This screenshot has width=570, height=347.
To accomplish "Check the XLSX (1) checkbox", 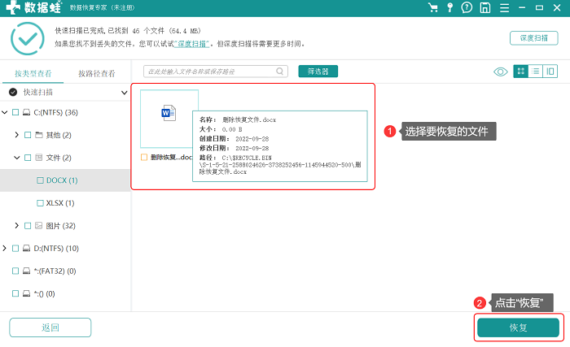I will pyautogui.click(x=40, y=203).
